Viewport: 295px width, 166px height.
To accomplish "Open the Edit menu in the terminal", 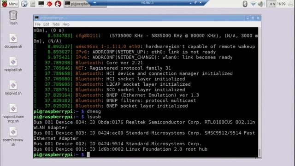I will [x=46, y=24].
